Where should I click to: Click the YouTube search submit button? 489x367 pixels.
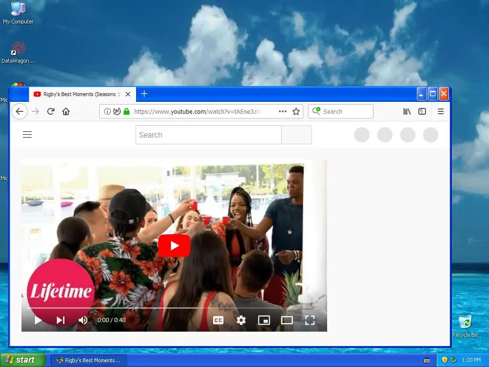[x=296, y=135]
